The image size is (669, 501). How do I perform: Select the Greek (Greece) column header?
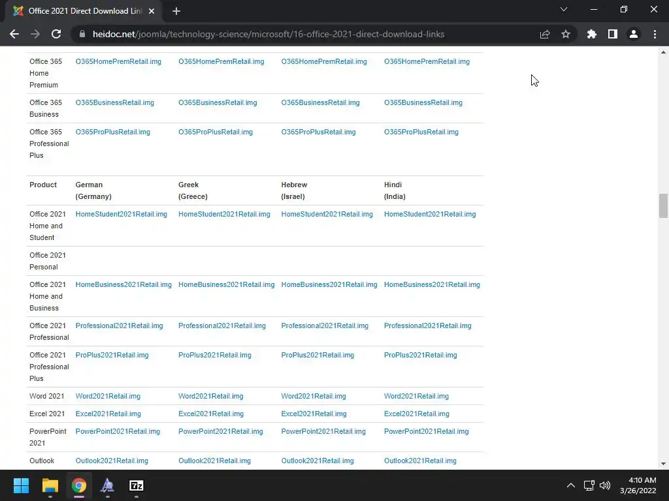click(x=193, y=191)
